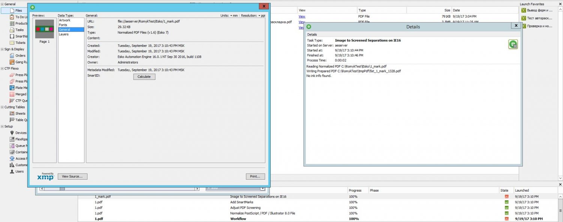This screenshot has height=222, width=563.
Task: Open the Tickets icon in sidebar
Action: coord(12,43)
